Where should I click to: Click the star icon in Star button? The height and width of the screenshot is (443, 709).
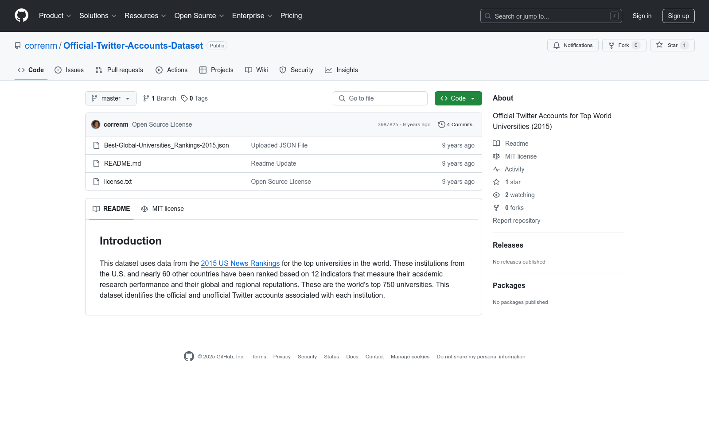coord(659,45)
